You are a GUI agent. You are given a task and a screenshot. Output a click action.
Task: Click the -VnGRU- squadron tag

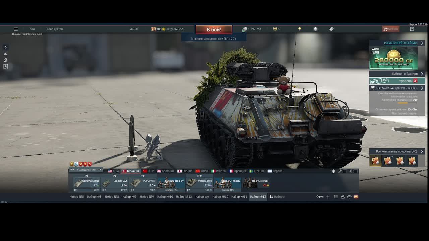(x=133, y=29)
